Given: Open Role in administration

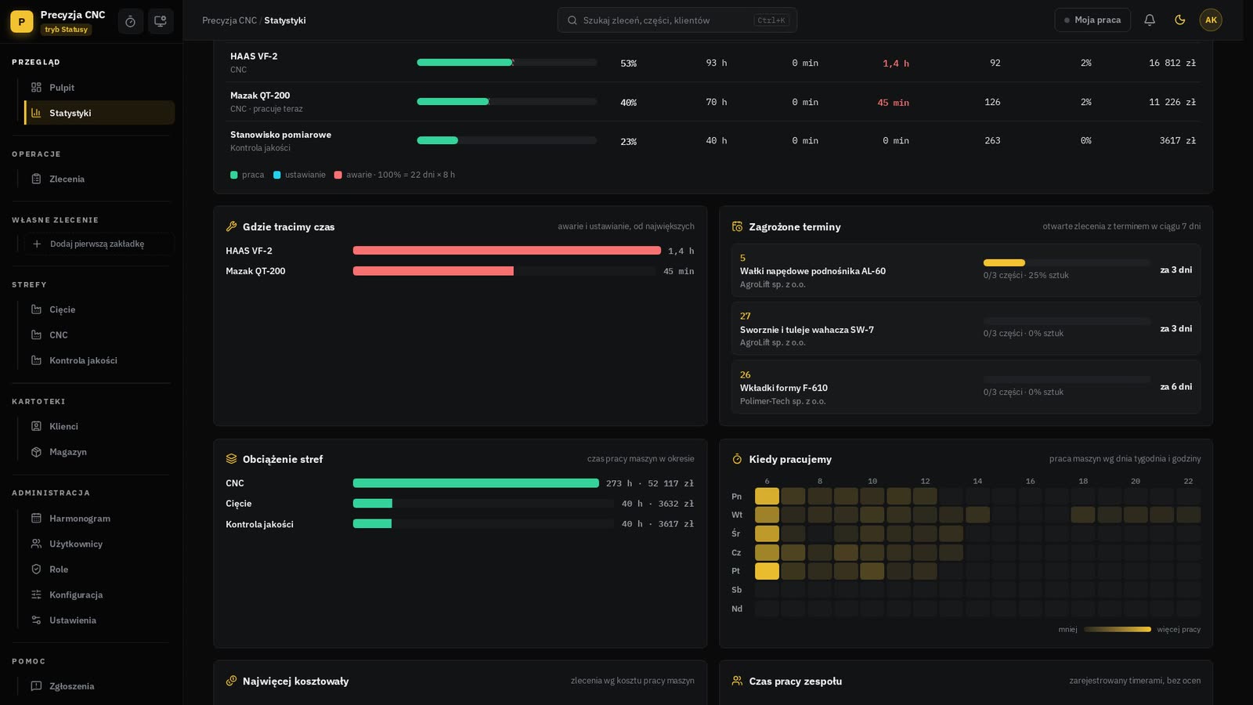Looking at the screenshot, I should coord(99,569).
